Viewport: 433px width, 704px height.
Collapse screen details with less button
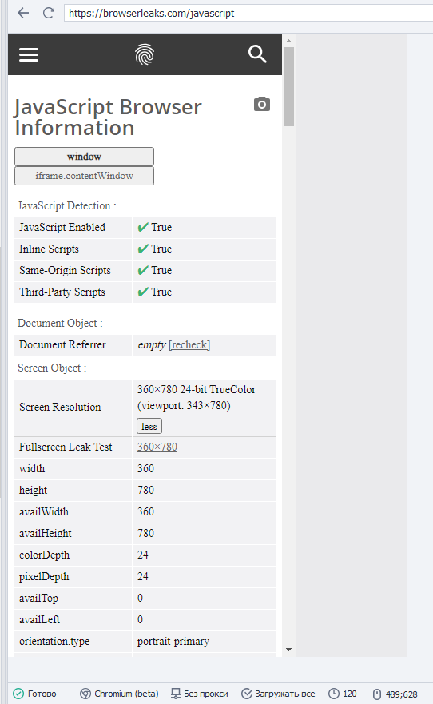pos(149,427)
